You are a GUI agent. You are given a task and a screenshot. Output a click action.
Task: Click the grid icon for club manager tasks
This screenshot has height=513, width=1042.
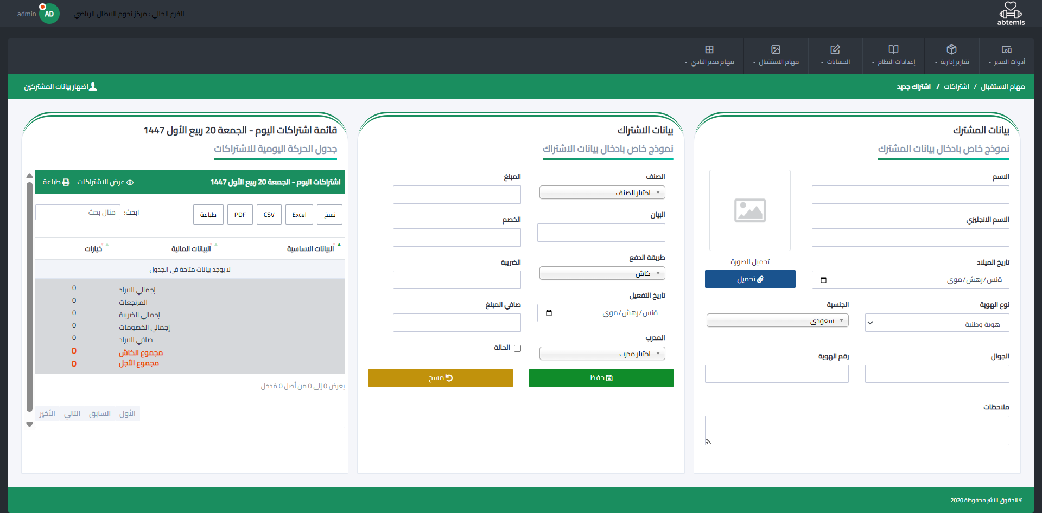(x=709, y=49)
